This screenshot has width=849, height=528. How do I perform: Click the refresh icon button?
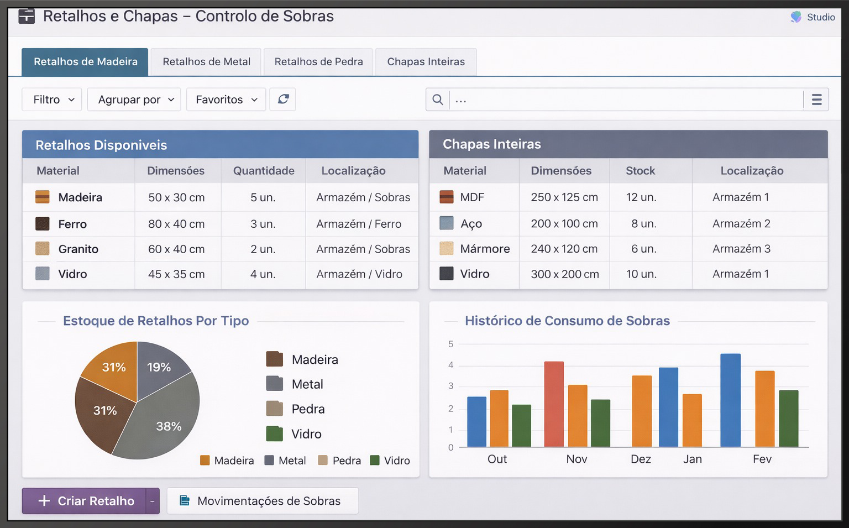pos(283,100)
